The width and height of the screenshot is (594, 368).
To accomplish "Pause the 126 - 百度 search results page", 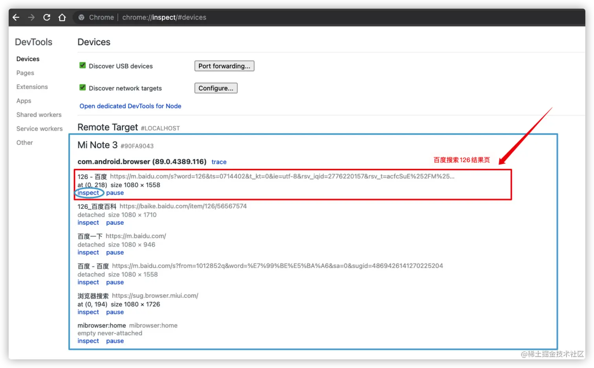I will coord(115,193).
